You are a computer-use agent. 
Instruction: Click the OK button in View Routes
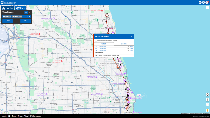[25, 21]
